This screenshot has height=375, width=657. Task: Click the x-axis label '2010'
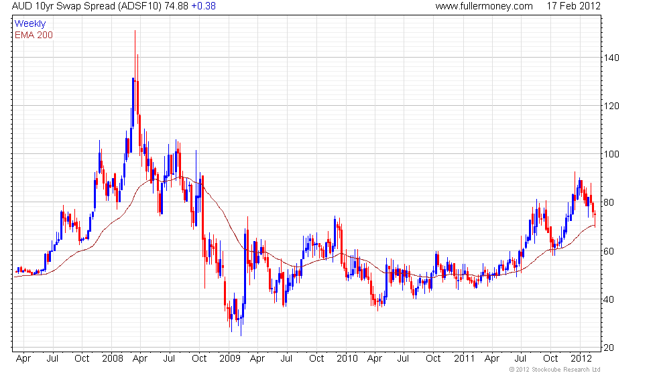pyautogui.click(x=347, y=359)
